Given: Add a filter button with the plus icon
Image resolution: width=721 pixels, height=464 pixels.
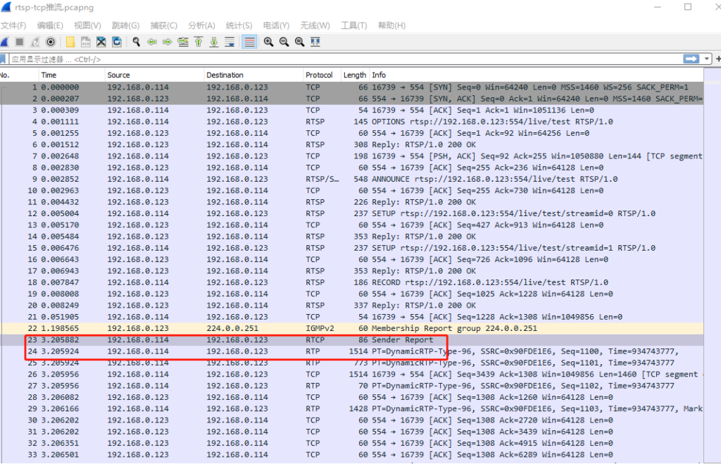Looking at the screenshot, I should click(x=717, y=59).
